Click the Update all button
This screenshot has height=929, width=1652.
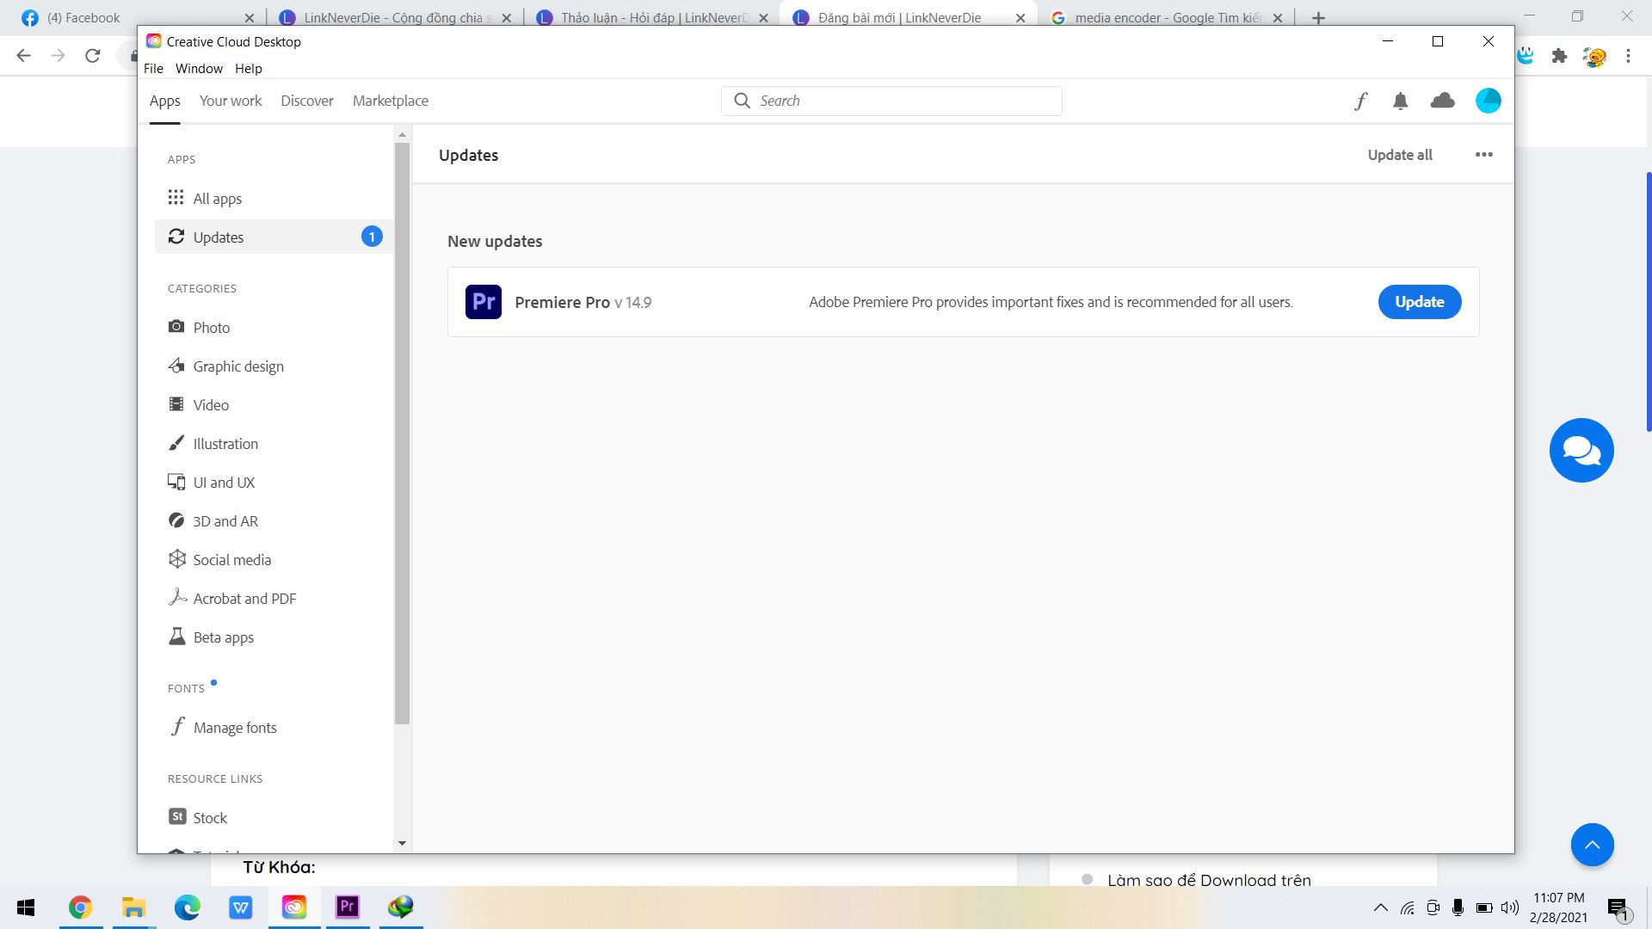tap(1399, 153)
